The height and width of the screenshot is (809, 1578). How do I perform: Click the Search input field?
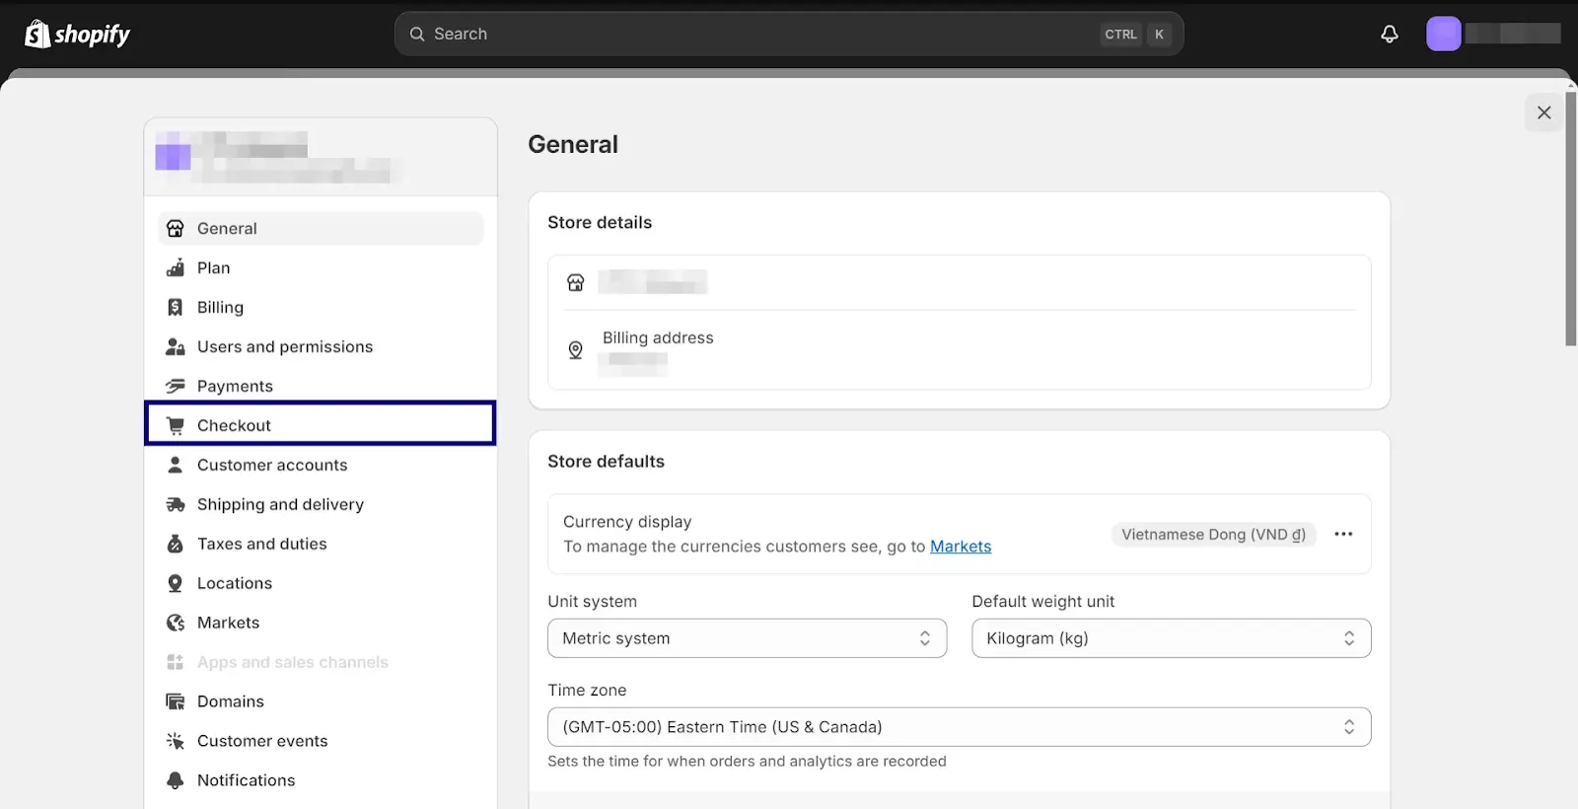click(x=789, y=35)
